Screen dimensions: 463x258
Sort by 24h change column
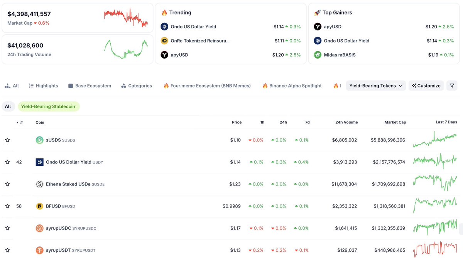click(283, 122)
